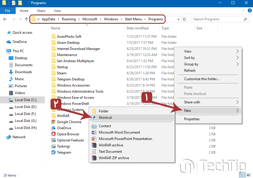Switch to the Share ribbon tab
The width and height of the screenshot is (253, 178).
pos(41,11)
